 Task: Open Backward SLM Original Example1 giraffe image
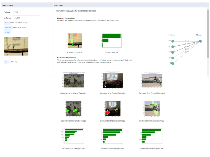(x=73, y=80)
